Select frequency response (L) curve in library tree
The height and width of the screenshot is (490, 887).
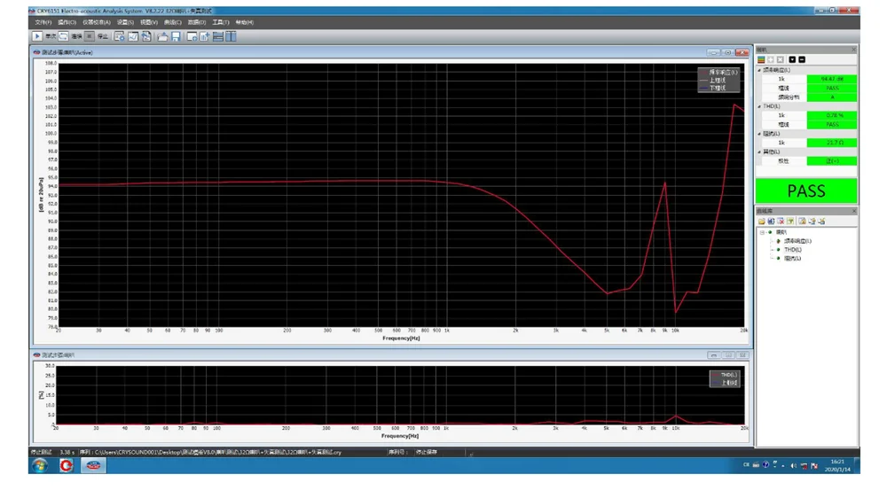point(797,241)
